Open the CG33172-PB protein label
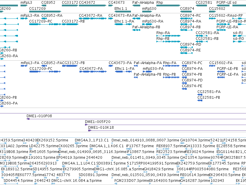 click(x=73, y=63)
